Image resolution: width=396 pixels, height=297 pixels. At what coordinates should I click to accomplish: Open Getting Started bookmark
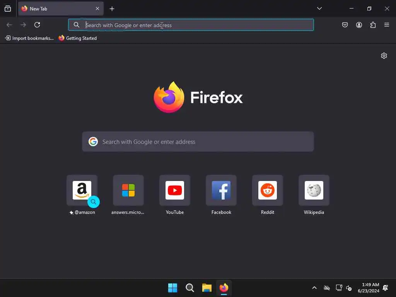77,38
